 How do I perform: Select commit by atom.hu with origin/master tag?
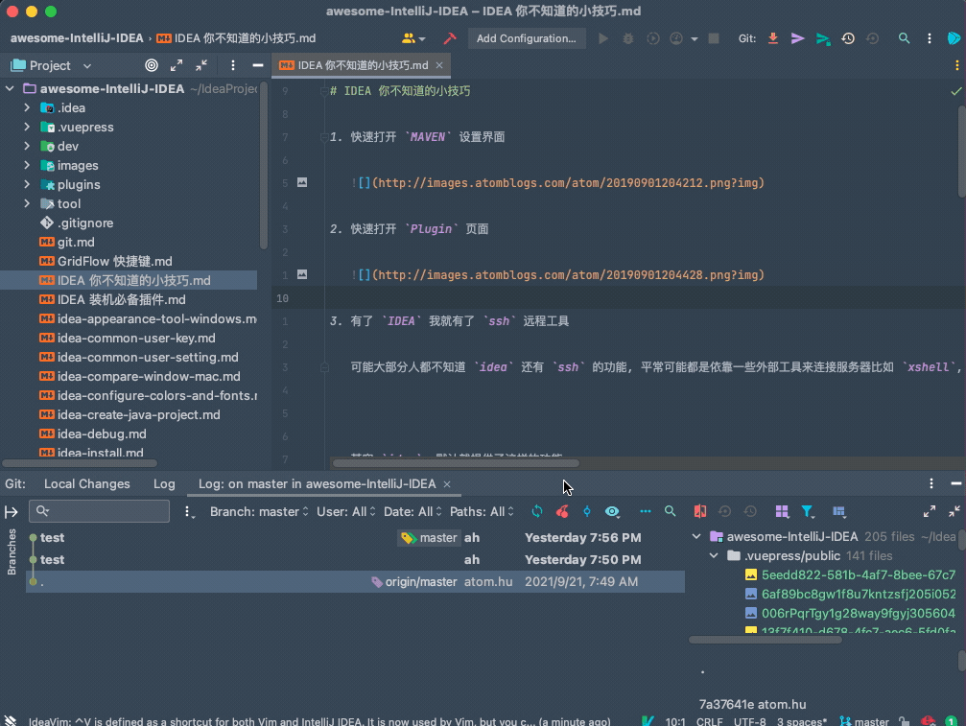coord(355,582)
